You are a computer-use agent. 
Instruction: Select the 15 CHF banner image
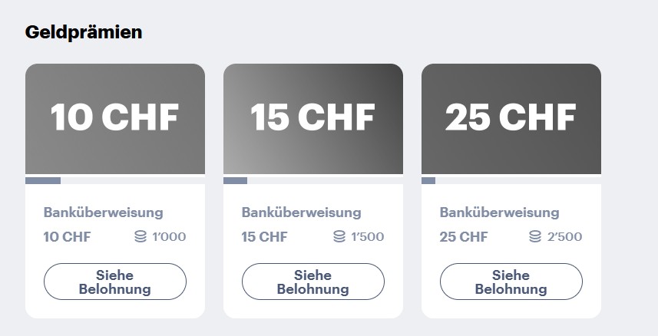click(x=313, y=119)
